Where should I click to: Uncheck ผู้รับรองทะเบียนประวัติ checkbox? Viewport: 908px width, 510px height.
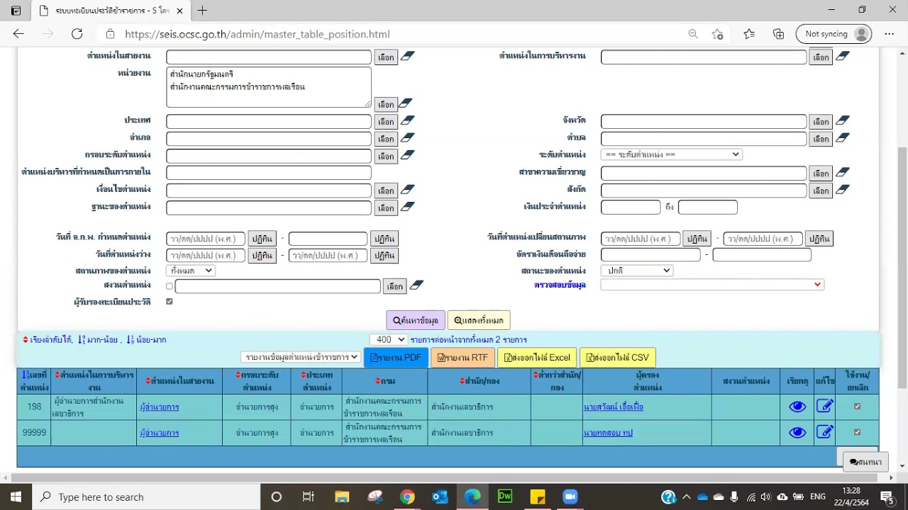169,301
